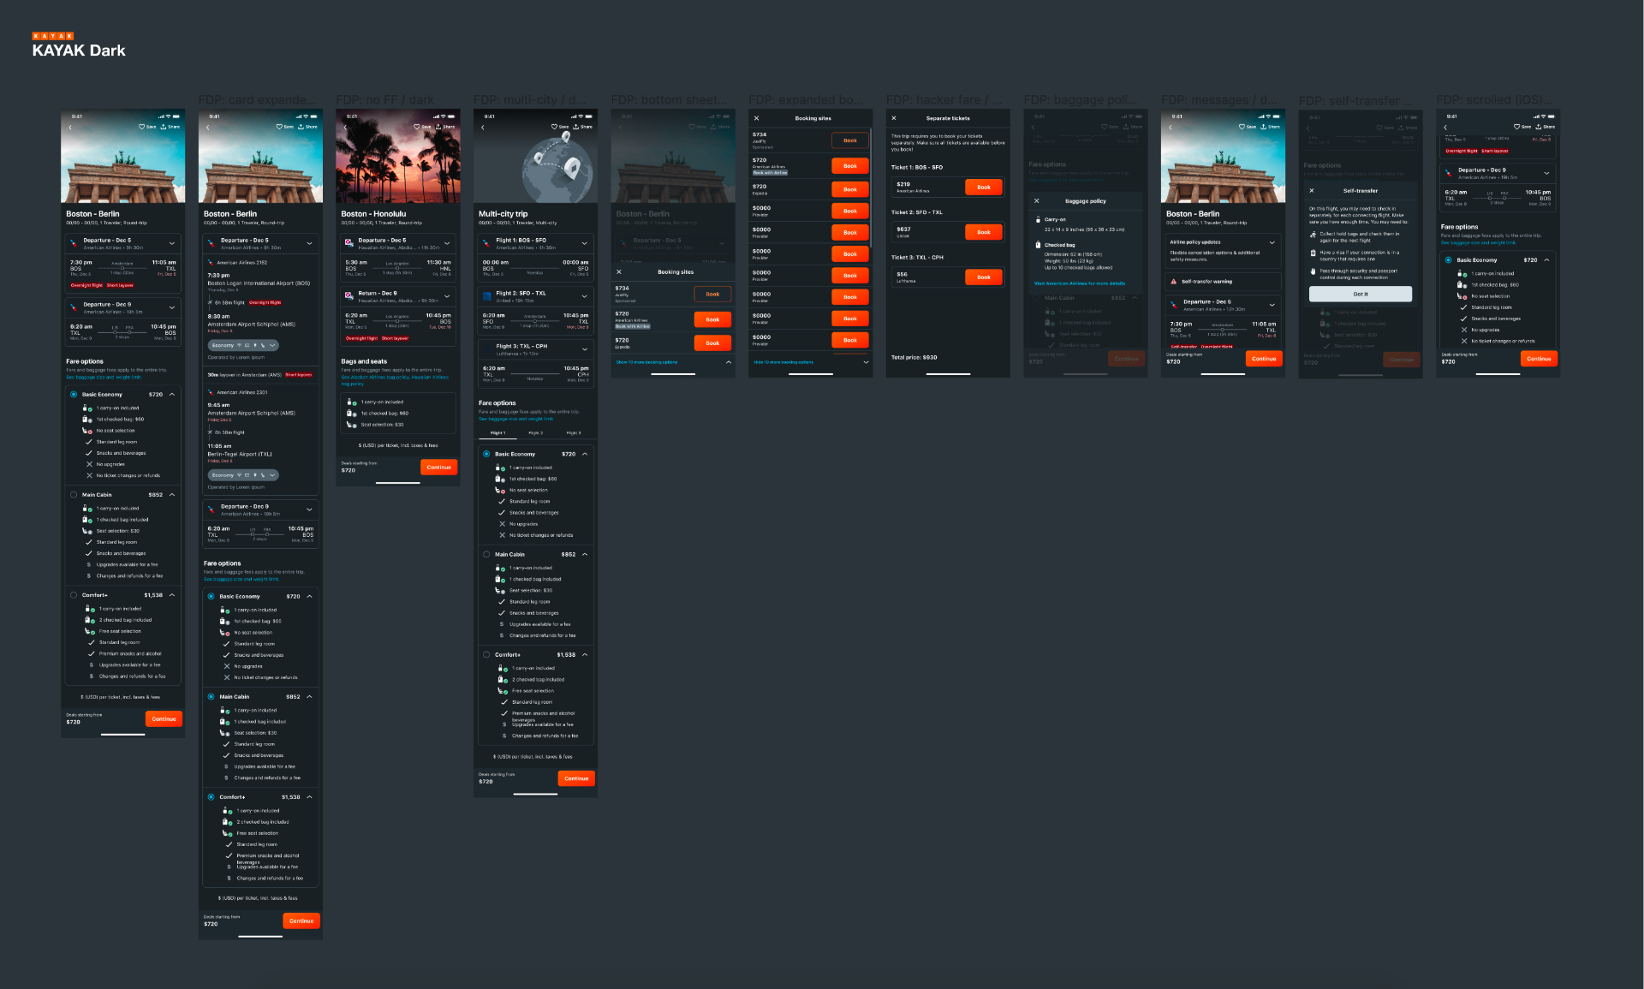Collapse Basic Economy $720 fare on Multi-city screen

point(585,454)
